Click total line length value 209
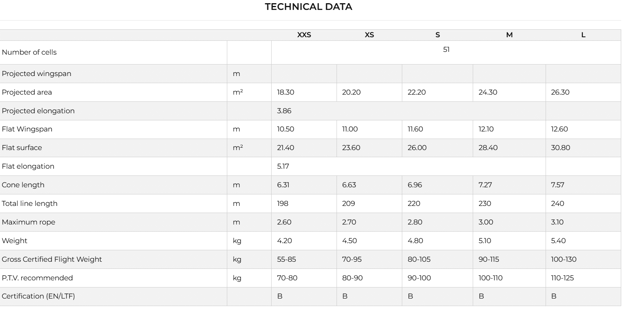 click(348, 204)
